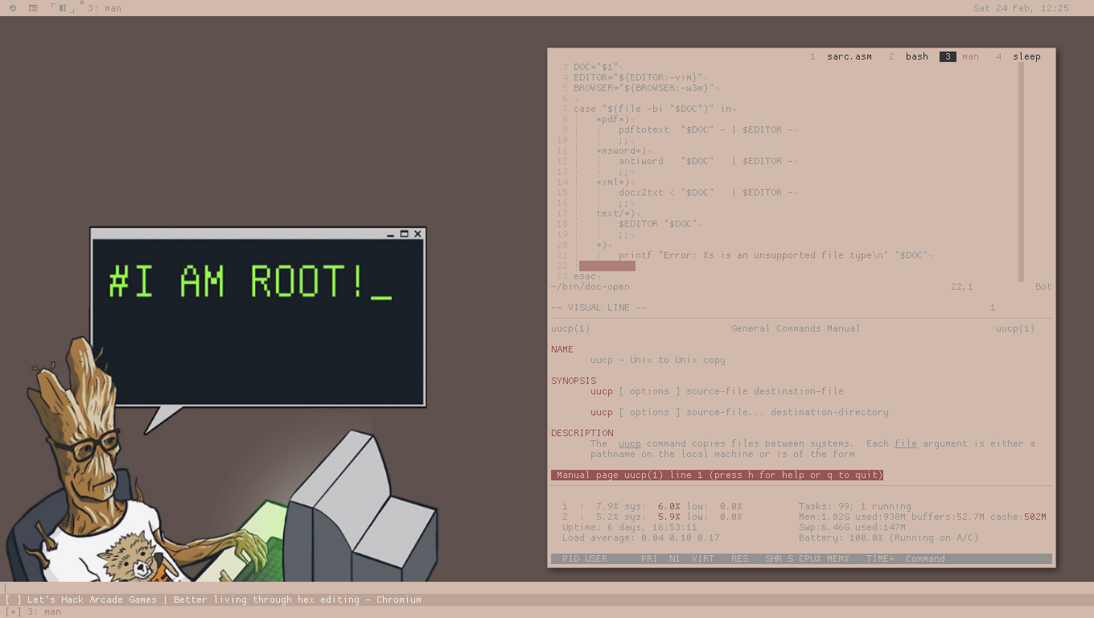Click the underlined 'file' word in DESCRIPTION
Viewport: 1094px width, 618px height.
(x=906, y=443)
